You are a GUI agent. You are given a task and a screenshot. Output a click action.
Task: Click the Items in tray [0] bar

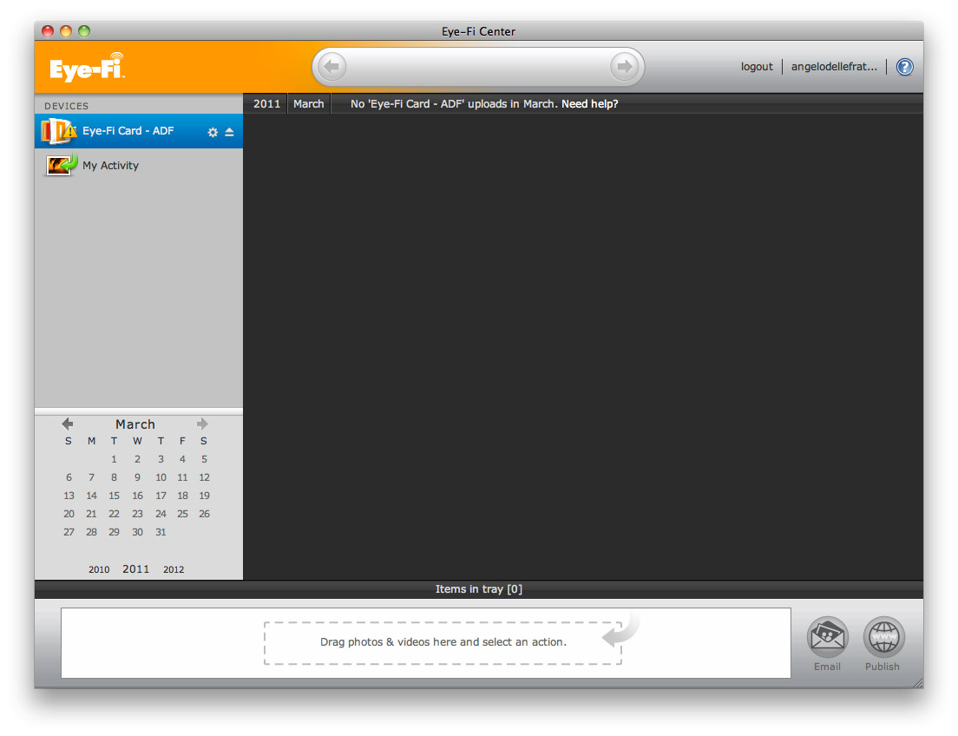pos(479,589)
